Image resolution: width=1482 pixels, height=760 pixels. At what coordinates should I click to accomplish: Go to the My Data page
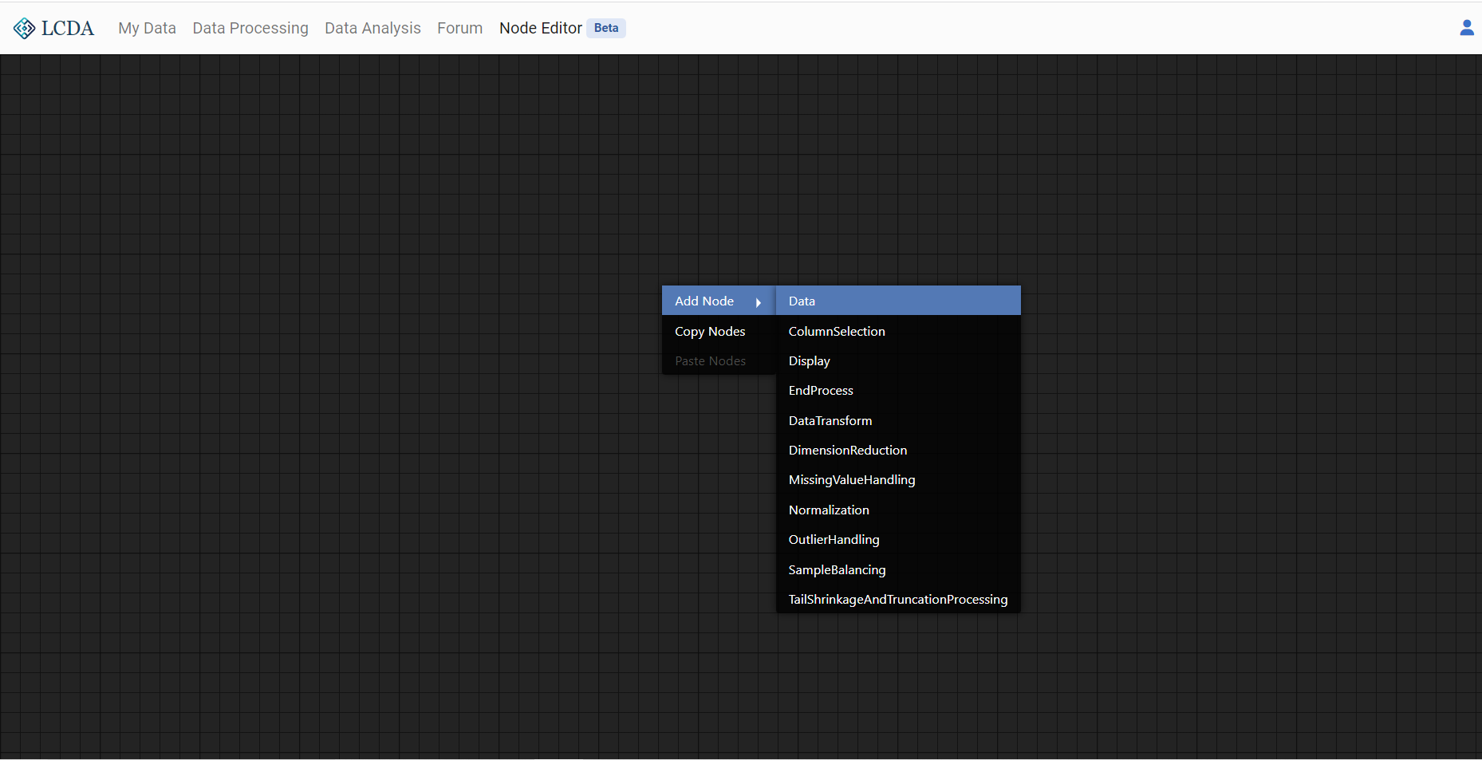pyautogui.click(x=147, y=28)
